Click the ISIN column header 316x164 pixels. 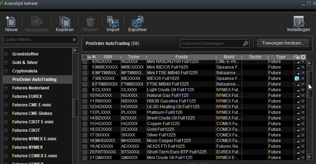pyautogui.click(x=108, y=57)
